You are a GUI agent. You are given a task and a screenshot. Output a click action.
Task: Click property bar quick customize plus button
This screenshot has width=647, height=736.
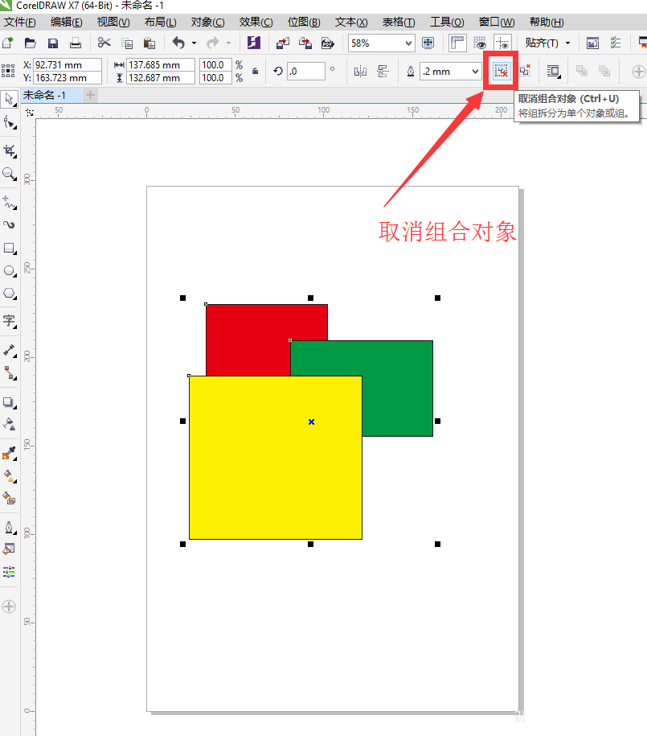coord(638,72)
